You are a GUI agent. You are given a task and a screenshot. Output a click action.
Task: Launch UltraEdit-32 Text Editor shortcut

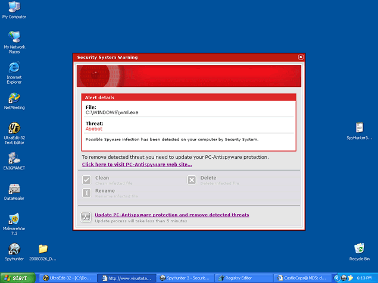(14, 128)
